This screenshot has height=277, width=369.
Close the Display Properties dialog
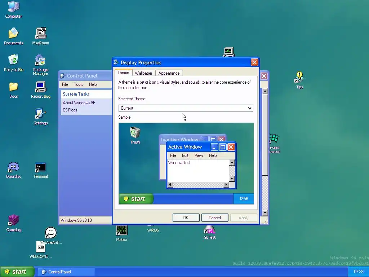pos(254,62)
